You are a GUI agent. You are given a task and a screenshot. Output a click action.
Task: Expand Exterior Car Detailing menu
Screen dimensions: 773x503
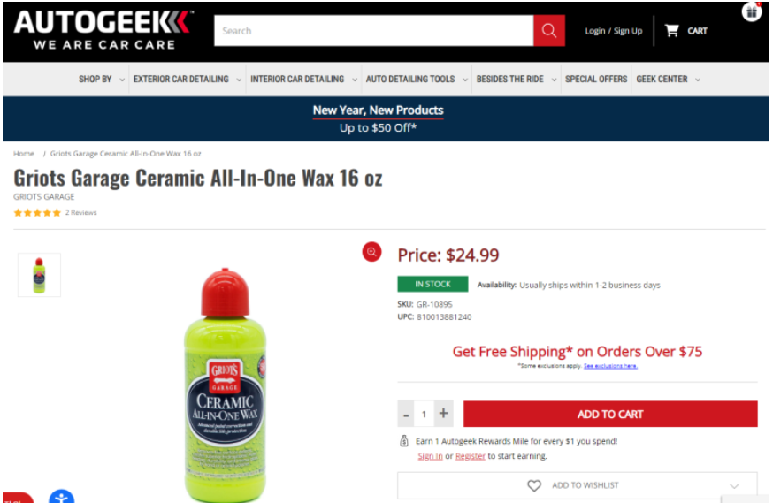coord(188,80)
